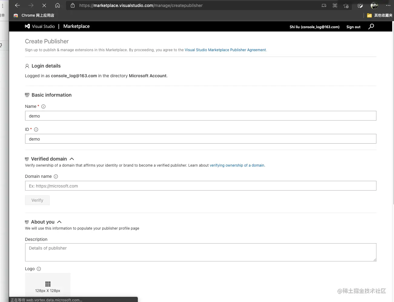
Task: Collapse the Verified domain section
Action: 72,159
